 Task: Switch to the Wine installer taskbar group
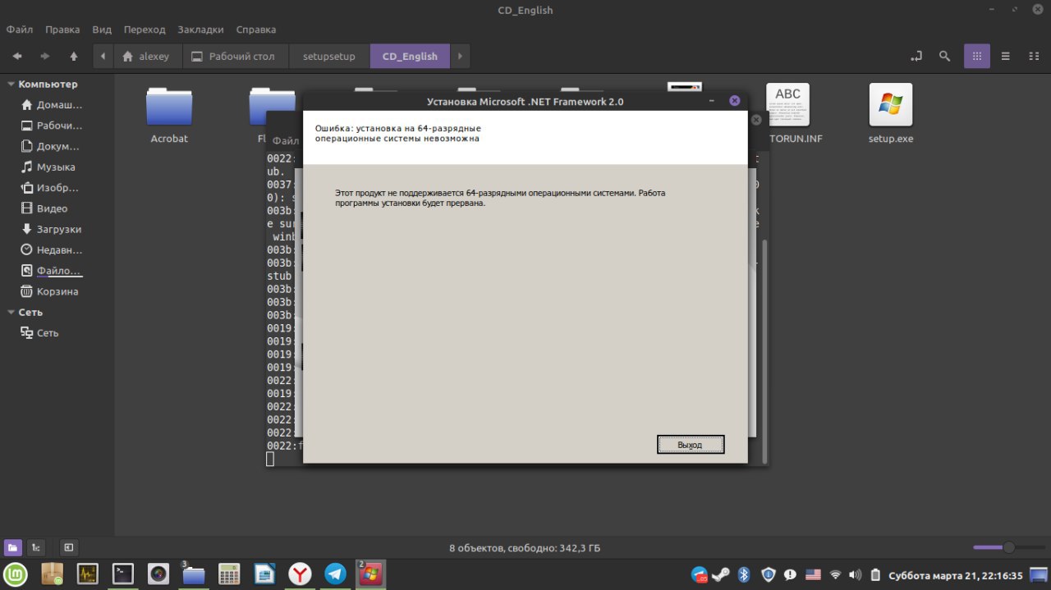click(370, 574)
